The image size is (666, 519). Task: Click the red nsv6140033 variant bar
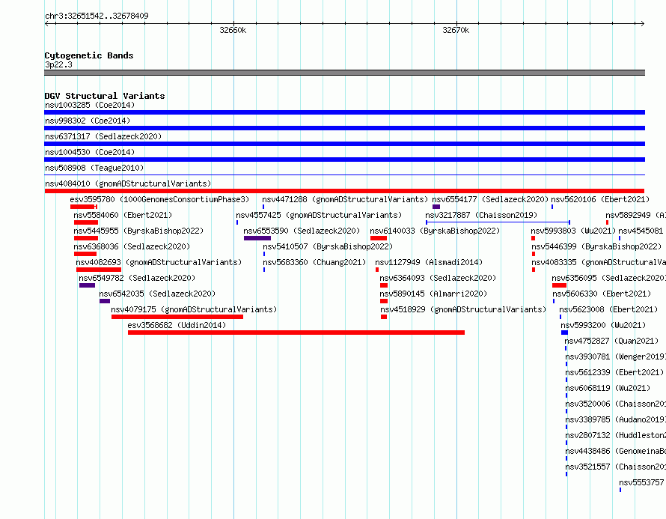[x=379, y=238]
